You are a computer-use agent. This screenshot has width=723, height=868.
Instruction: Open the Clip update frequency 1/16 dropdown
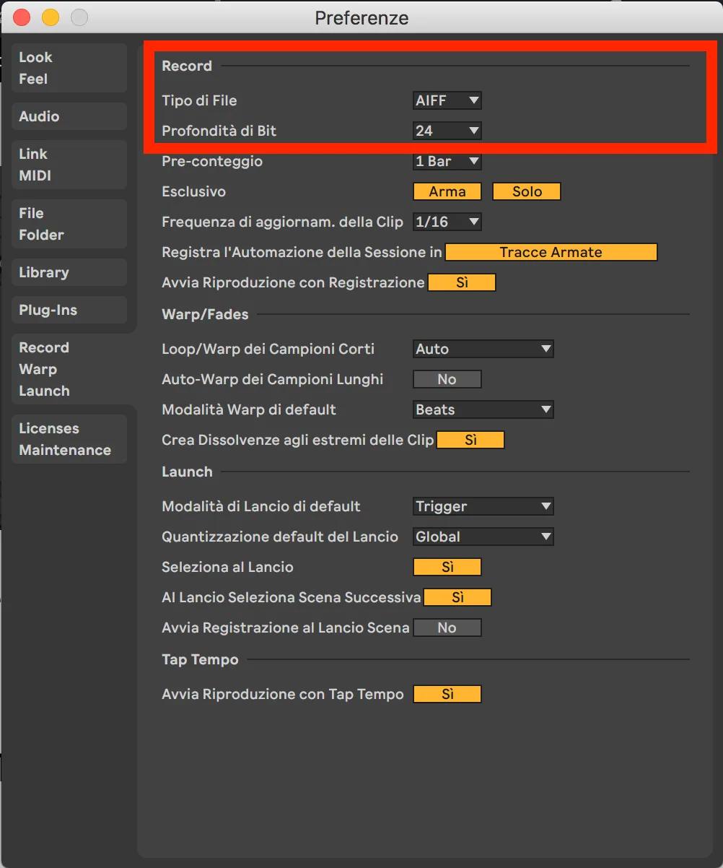[x=447, y=222]
